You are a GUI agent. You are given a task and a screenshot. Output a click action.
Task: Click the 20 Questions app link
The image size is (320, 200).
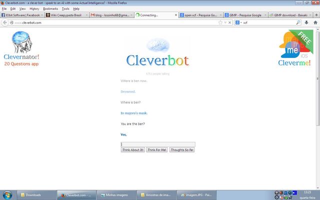(21, 64)
